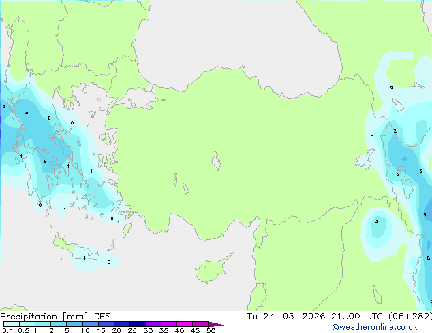Click the 10–15 mm legend color box
432x333 pixels.
(x=91, y=324)
